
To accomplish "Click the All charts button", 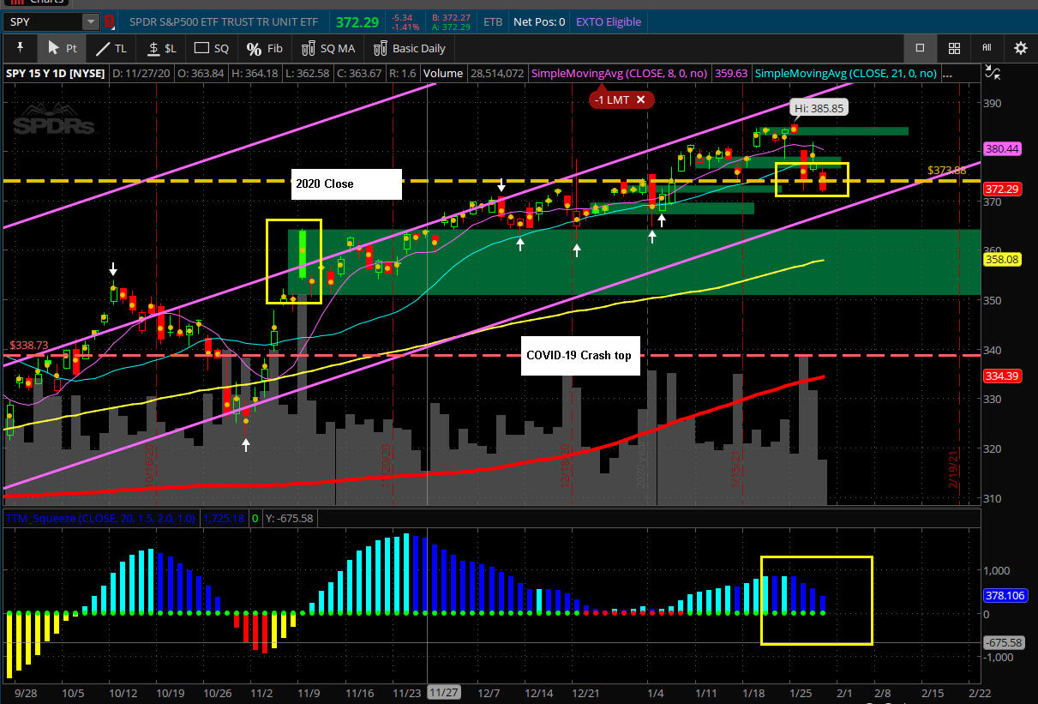I will (x=987, y=48).
